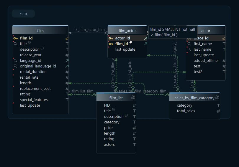This screenshot has height=167, width=239.
Task: Click the index magnifier icon beside original_language_id
Action: pyautogui.click(x=15, y=66)
